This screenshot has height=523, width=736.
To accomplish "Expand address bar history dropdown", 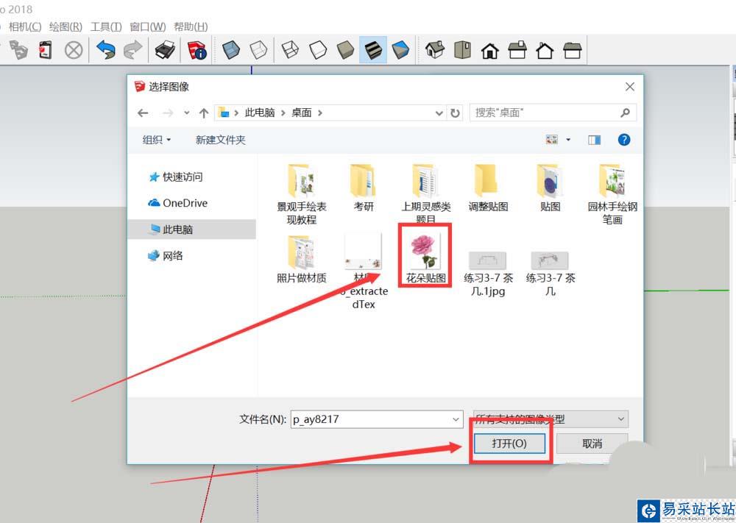I will point(439,113).
